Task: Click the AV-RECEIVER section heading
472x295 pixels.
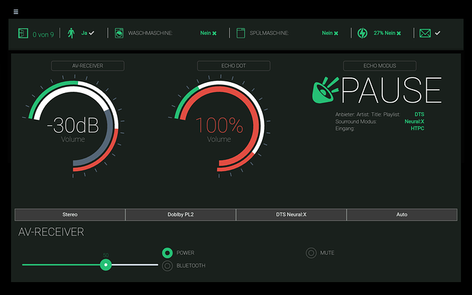Action: click(51, 232)
